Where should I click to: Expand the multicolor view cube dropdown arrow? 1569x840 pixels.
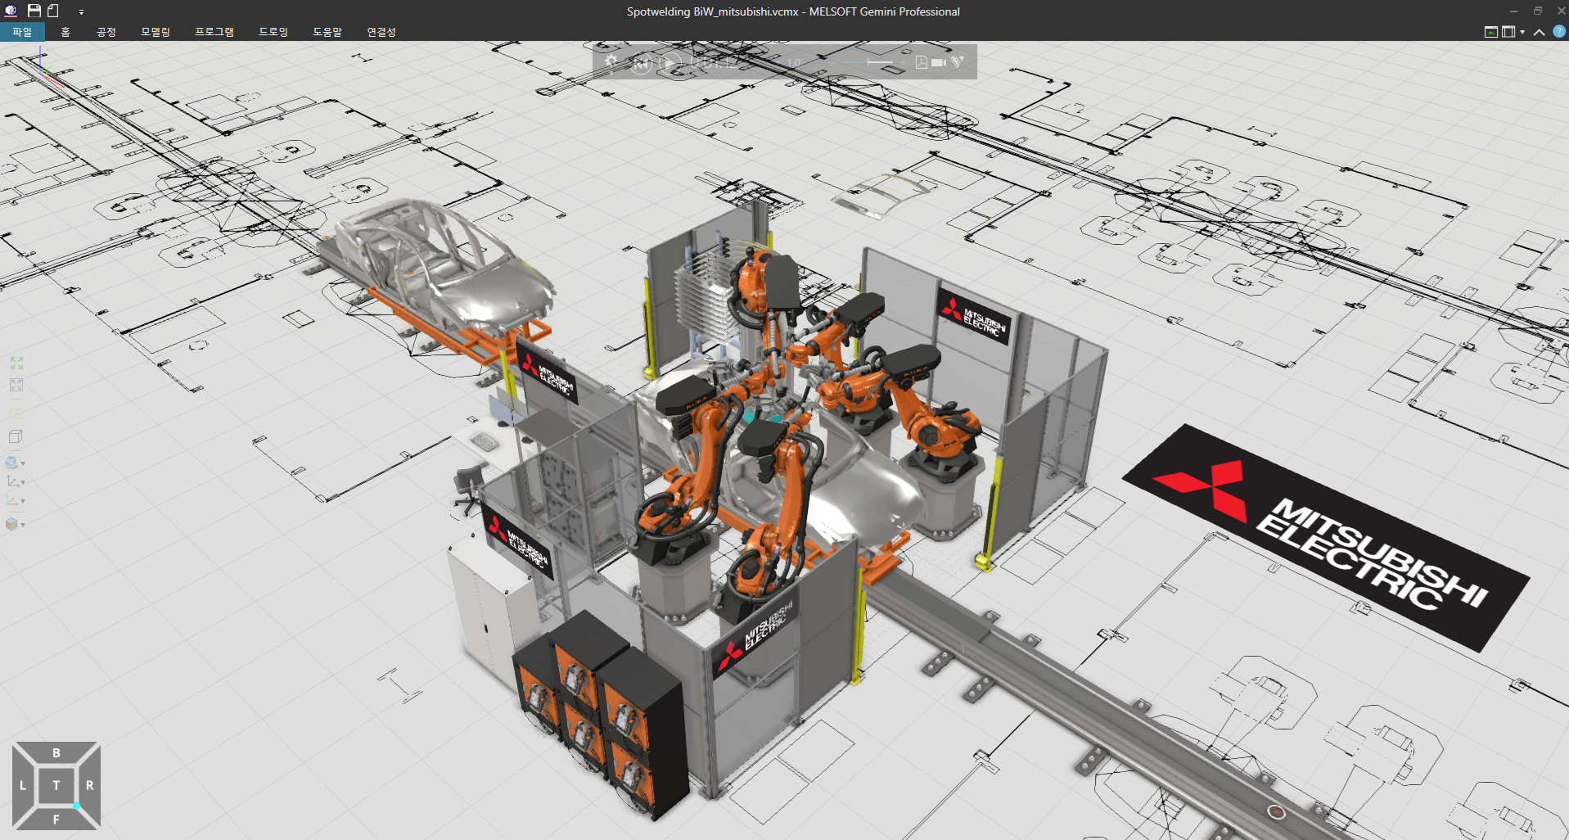pos(23,525)
